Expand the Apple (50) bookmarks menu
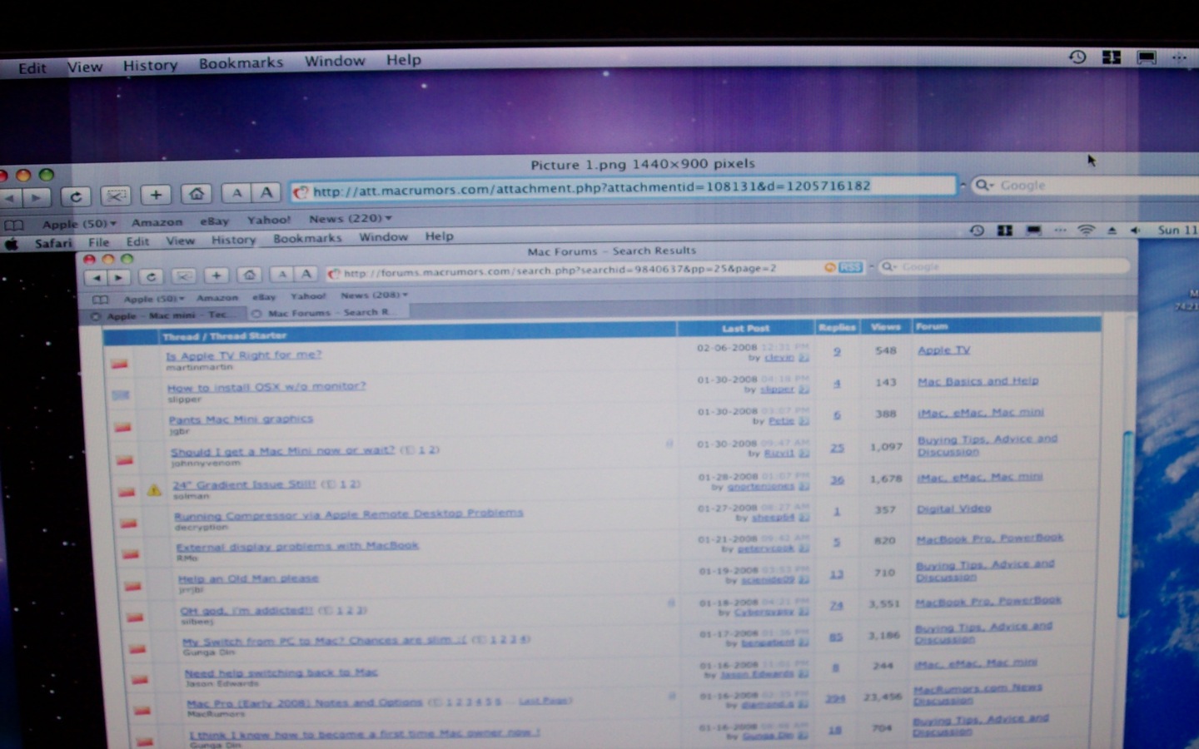 coord(80,224)
